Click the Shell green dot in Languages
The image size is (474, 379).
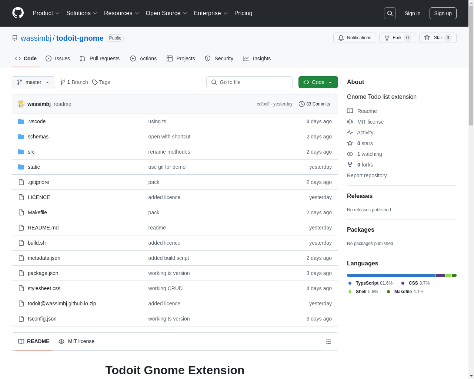tap(350, 292)
